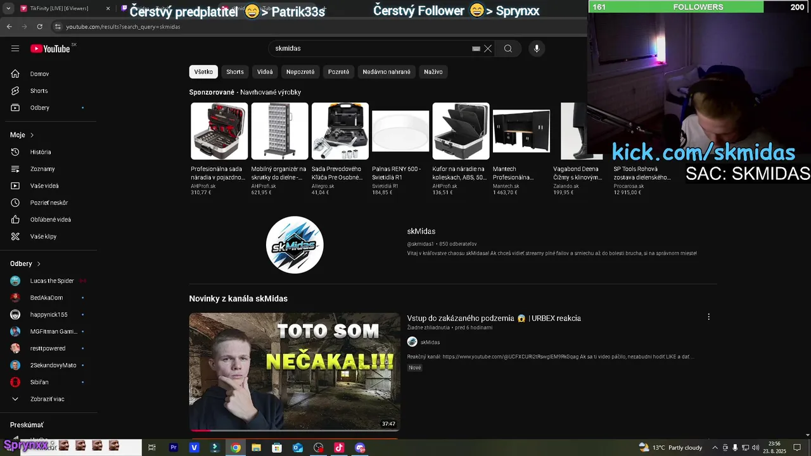Select the Pozreté filter chip
The width and height of the screenshot is (811, 456).
[x=338, y=72]
